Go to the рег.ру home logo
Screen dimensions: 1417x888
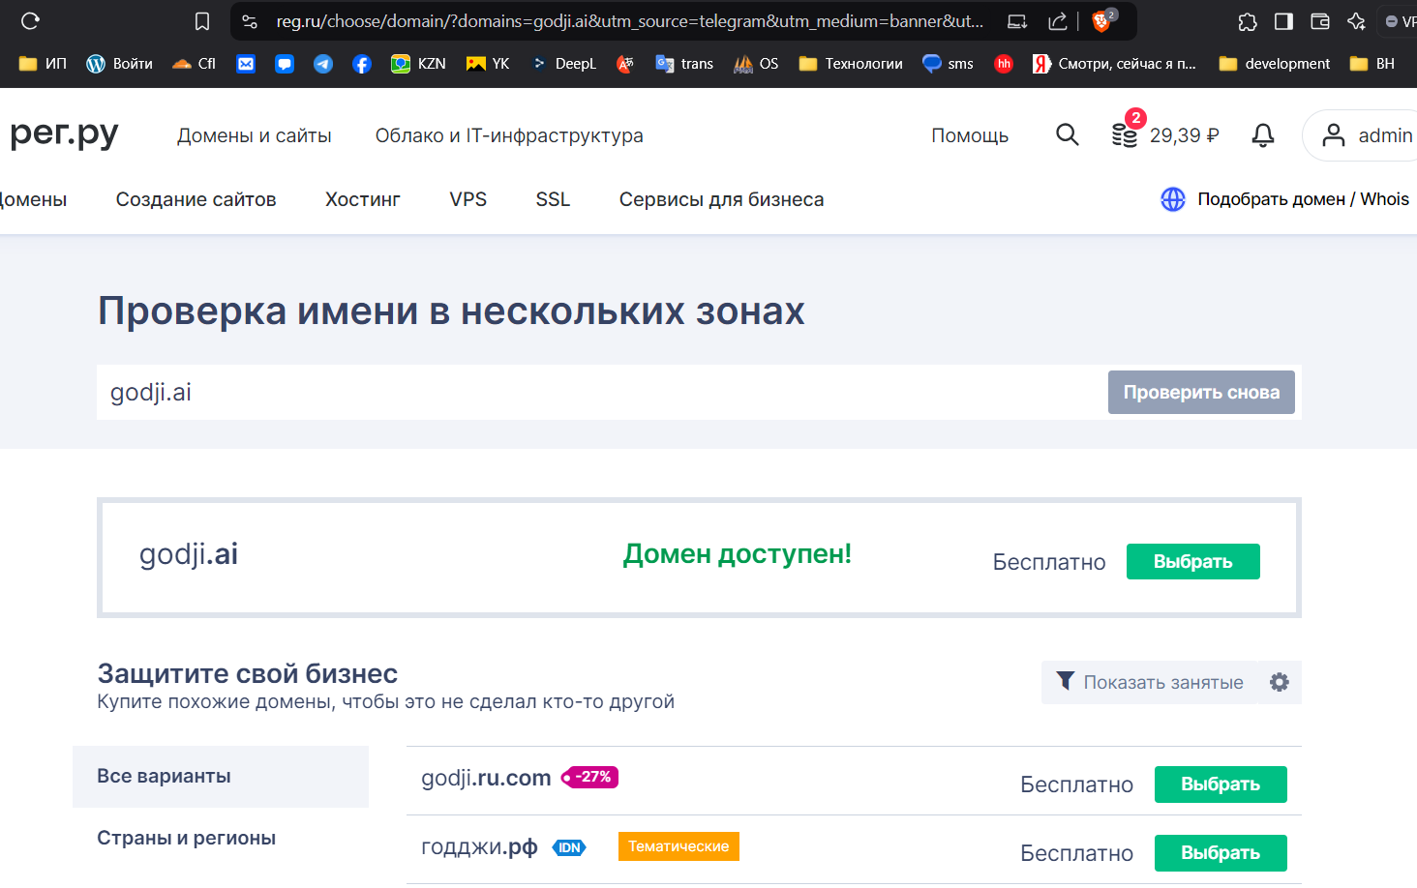64,133
